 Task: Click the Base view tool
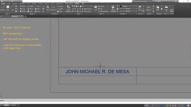tap(167, 8)
